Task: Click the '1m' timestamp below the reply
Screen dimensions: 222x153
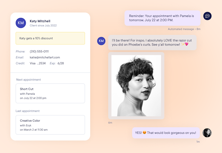Action: [198, 142]
